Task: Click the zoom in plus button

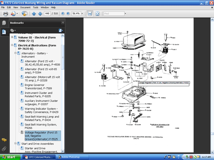Action: [68, 14]
